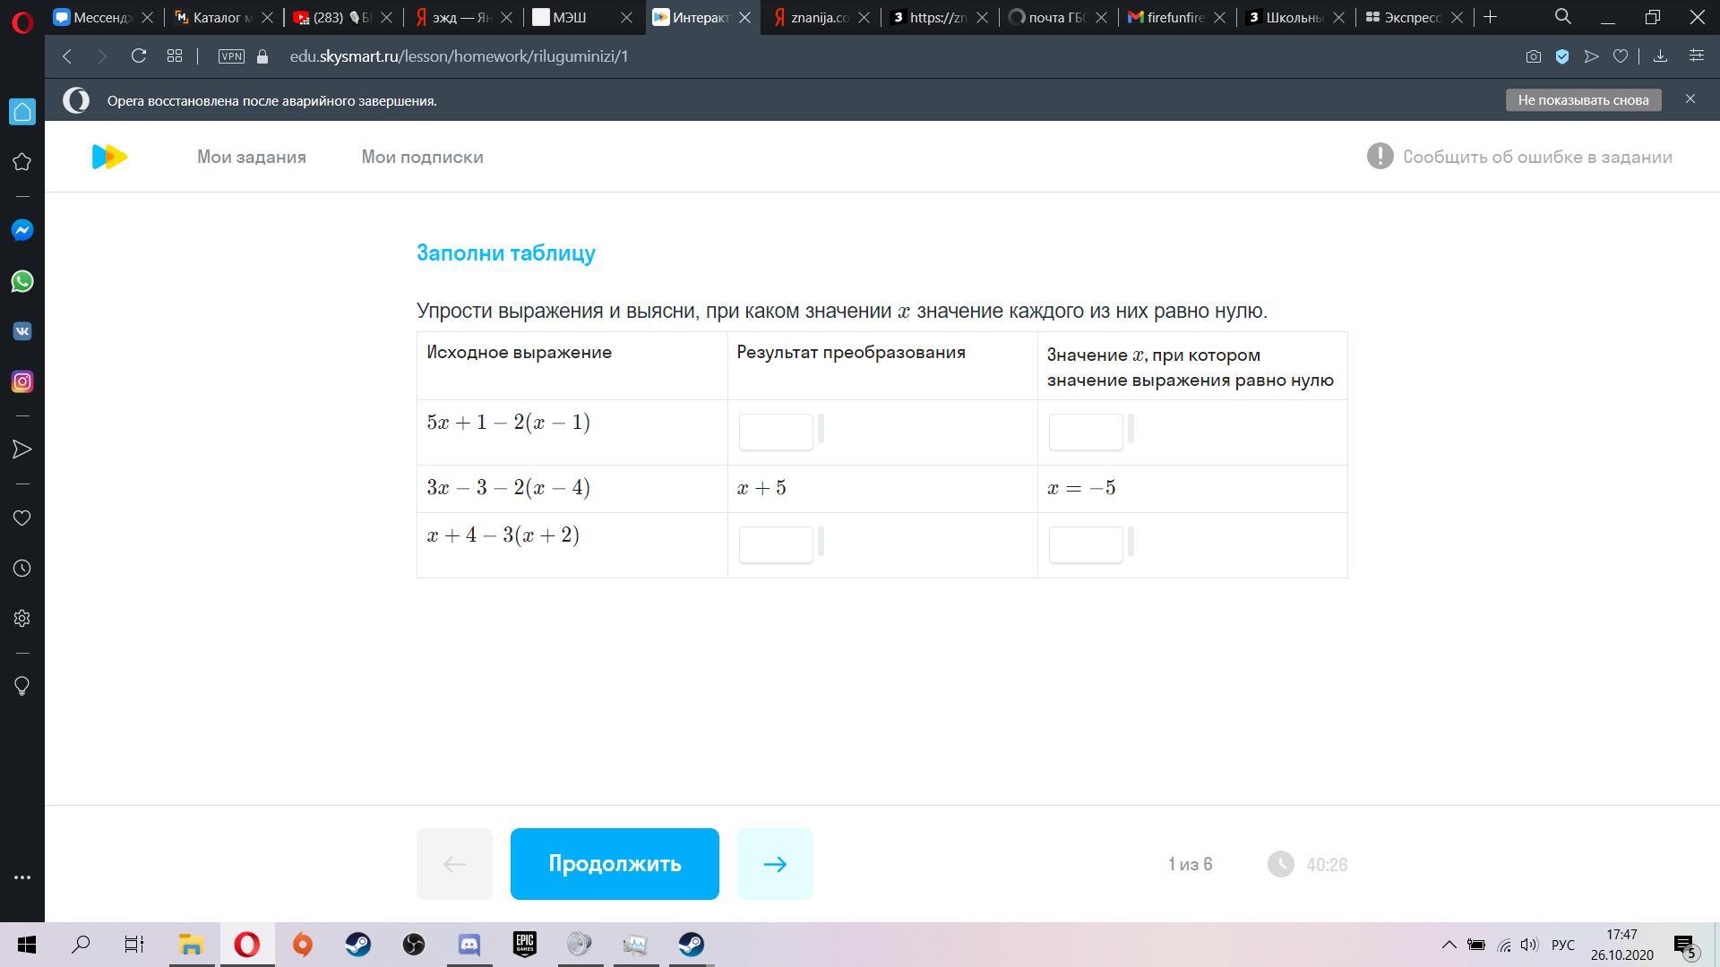Toggle the ad blocker shield icon
The width and height of the screenshot is (1720, 967).
[x=1561, y=56]
